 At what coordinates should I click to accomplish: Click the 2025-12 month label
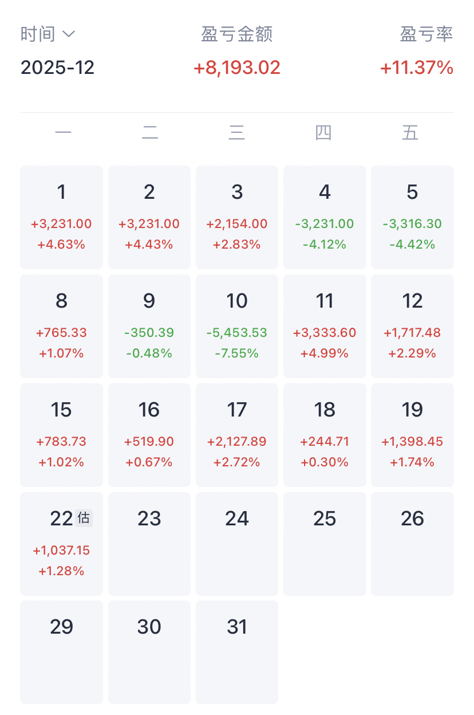coord(57,68)
